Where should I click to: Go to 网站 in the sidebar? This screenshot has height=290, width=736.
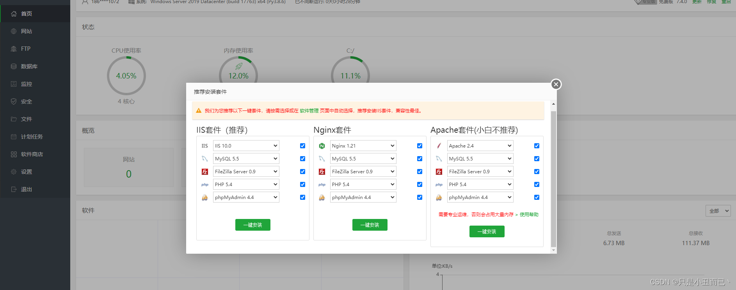[35, 31]
